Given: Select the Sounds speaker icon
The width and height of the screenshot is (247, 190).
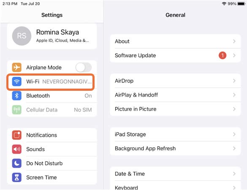Looking at the screenshot, I should (x=17, y=149).
